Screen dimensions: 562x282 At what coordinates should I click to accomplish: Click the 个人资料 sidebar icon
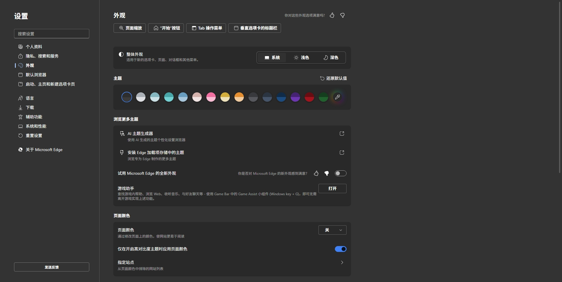coord(20,47)
